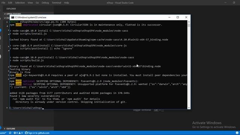Click the cmd.exe icon in the title bar
Viewport: 240px width, 135px height.
coord(13,18)
